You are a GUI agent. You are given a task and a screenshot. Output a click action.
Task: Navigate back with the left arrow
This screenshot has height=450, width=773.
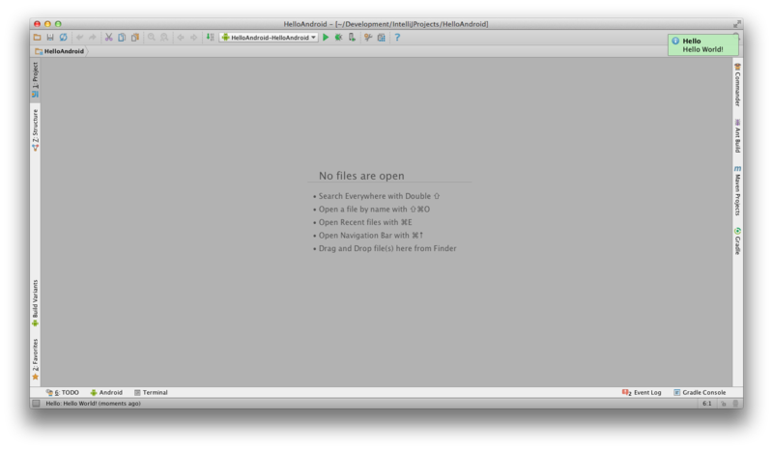point(181,38)
